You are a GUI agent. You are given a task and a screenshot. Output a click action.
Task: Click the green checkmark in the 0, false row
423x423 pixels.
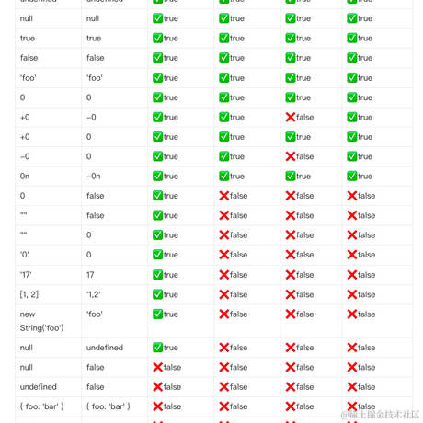157,196
